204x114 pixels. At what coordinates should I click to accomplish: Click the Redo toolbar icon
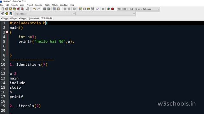coord(39,9)
